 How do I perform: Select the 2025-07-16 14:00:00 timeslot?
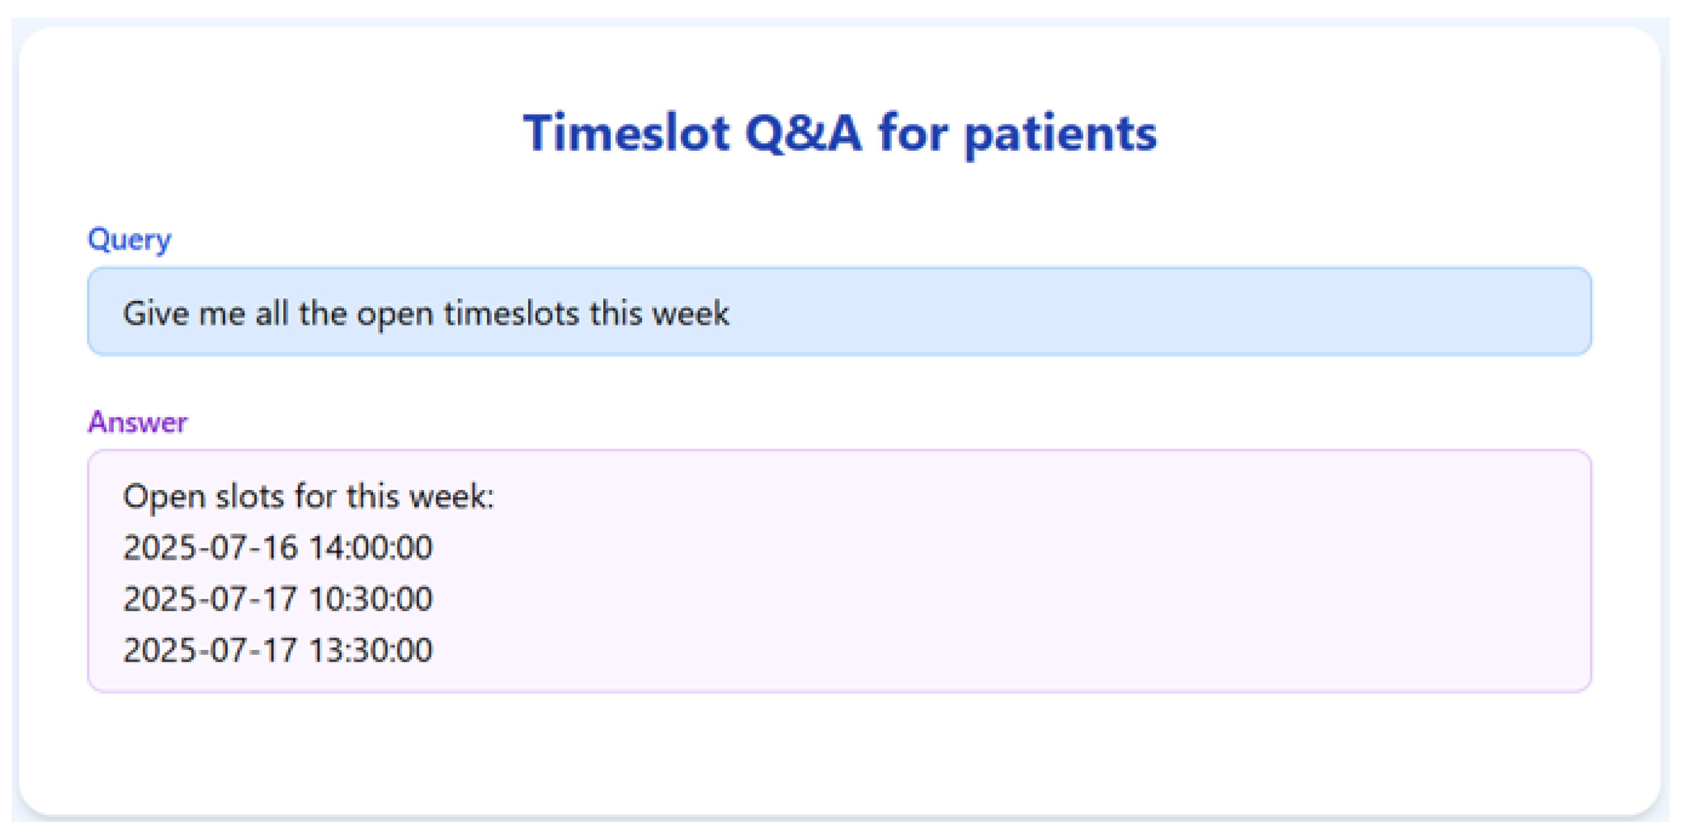pyautogui.click(x=278, y=547)
